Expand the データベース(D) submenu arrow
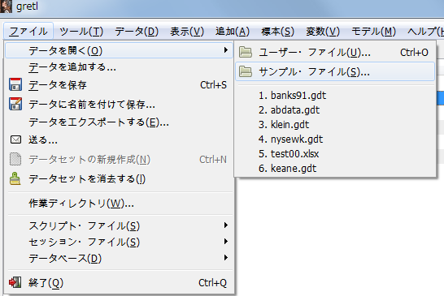This screenshot has height=296, width=444. point(226,257)
